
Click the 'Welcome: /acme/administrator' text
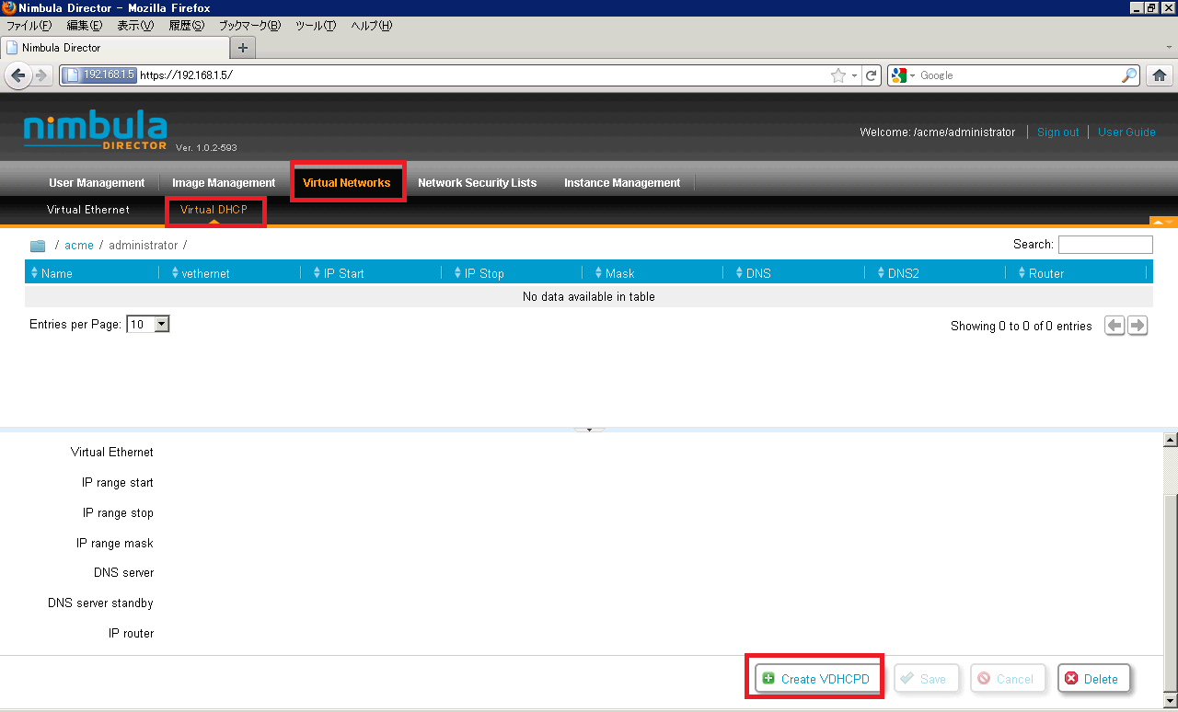pos(937,132)
